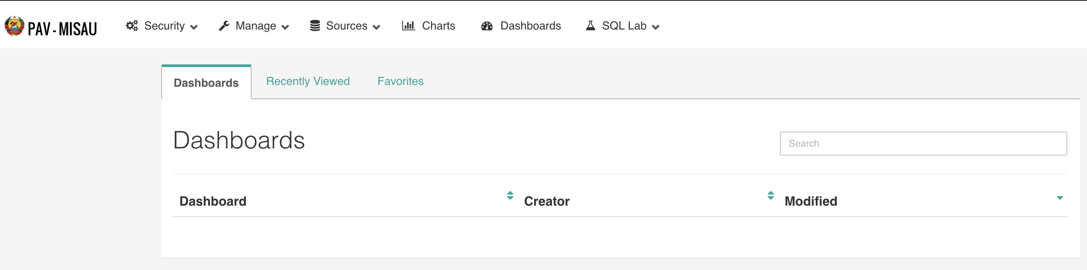The width and height of the screenshot is (1087, 270).
Task: Sort by the Creator column arrows
Action: tap(770, 195)
